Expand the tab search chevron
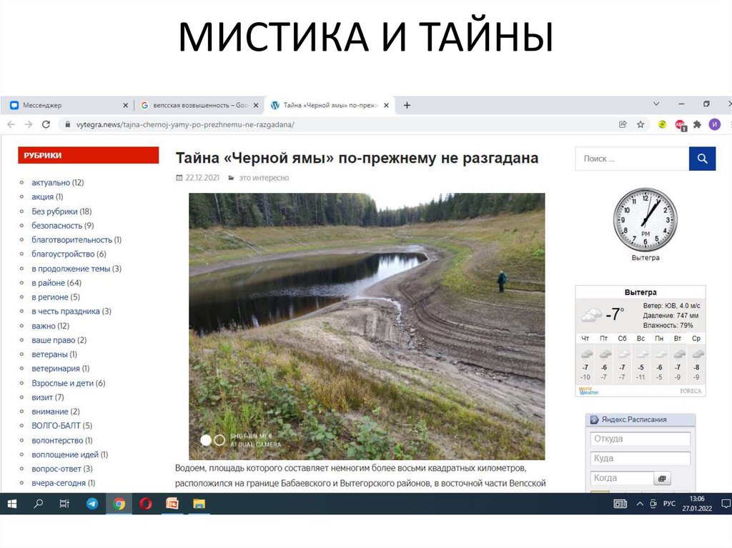732x548 pixels. pyautogui.click(x=656, y=104)
